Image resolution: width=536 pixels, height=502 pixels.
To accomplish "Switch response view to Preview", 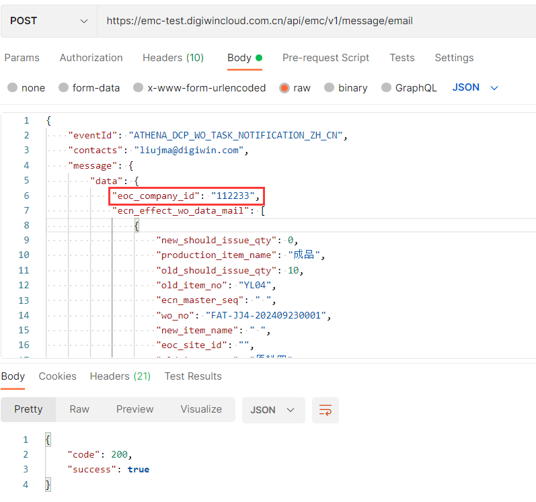I will (x=135, y=409).
